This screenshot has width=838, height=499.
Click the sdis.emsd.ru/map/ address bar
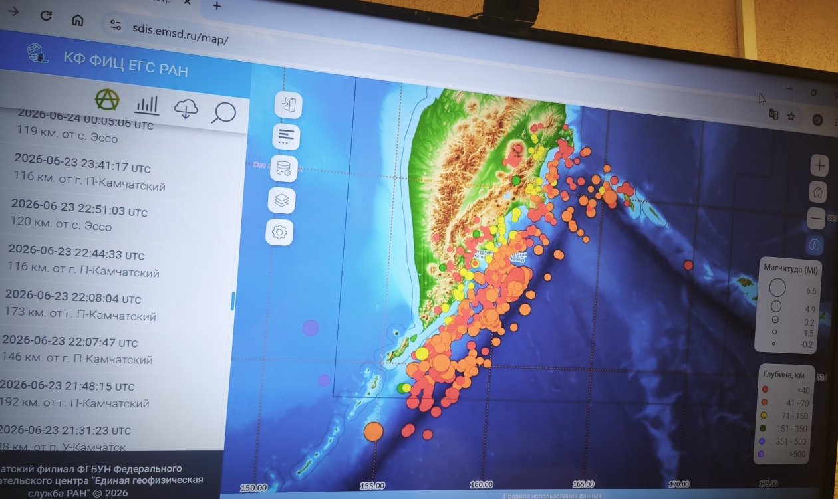coord(180,34)
